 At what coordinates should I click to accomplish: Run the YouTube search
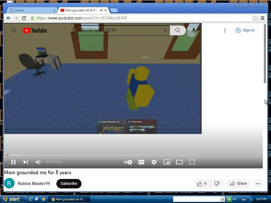point(178,30)
